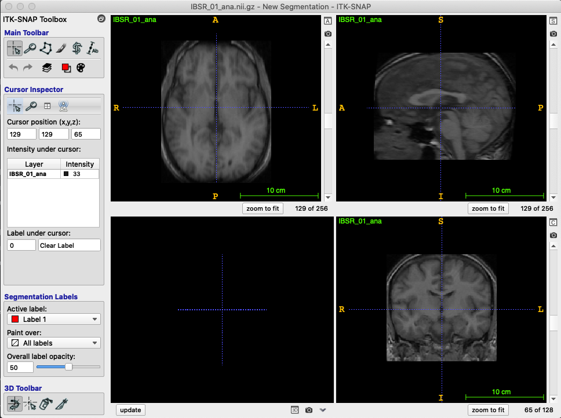The height and width of the screenshot is (418, 561).
Task: Select the 3D scalpel tool
Action: click(61, 404)
